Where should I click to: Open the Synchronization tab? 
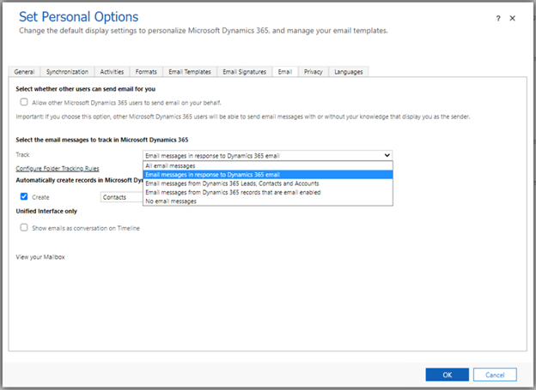pos(67,72)
